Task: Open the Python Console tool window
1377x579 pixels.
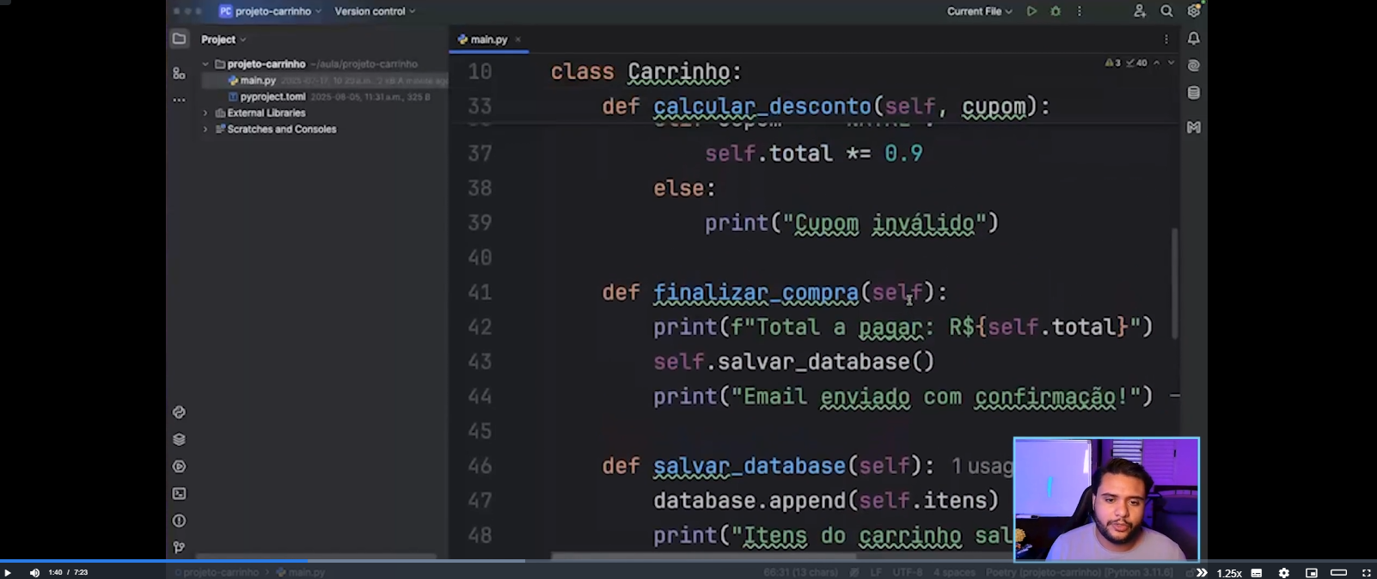Action: (x=179, y=412)
